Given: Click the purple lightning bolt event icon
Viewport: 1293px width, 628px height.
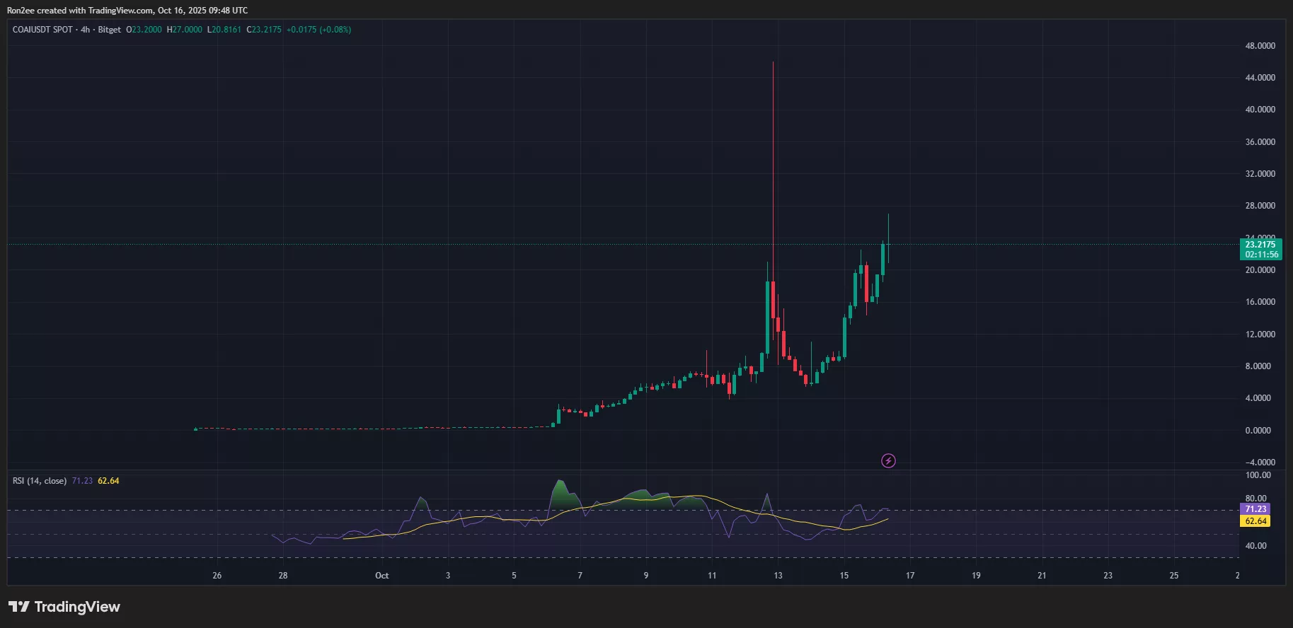Looking at the screenshot, I should pos(888,461).
